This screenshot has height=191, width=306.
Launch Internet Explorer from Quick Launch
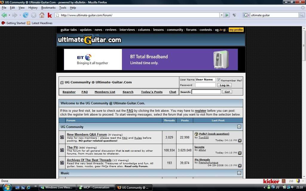pos(28,187)
